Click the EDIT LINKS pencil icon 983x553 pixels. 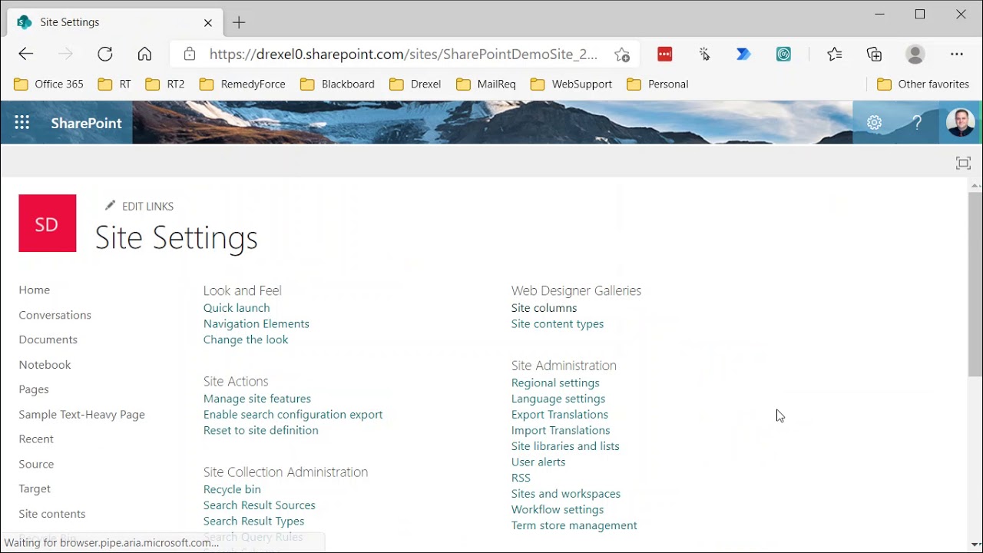[x=110, y=206]
